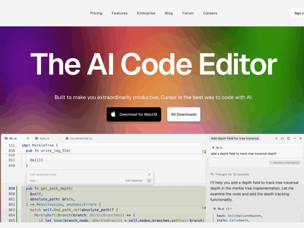The height and width of the screenshot is (228, 304).
Task: Close the chat panel
Action: 301,138
